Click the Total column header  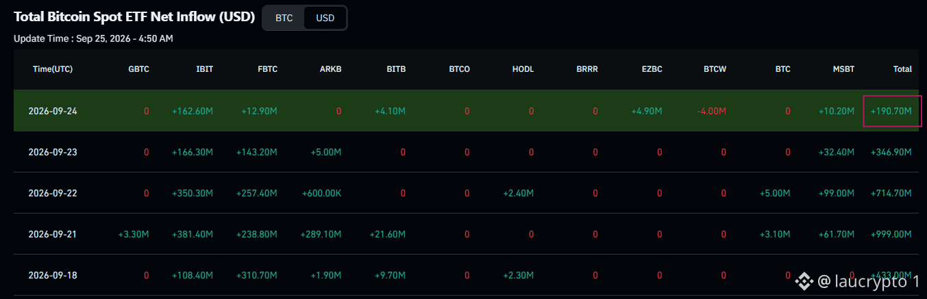point(902,69)
